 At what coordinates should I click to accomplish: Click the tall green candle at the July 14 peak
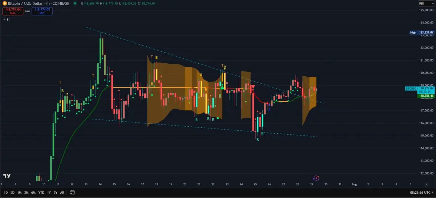click(x=101, y=51)
